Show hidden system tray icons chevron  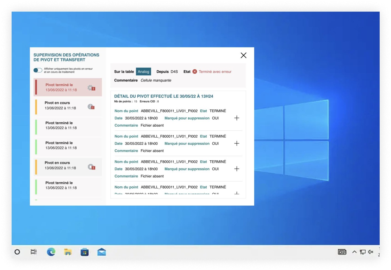click(354, 252)
